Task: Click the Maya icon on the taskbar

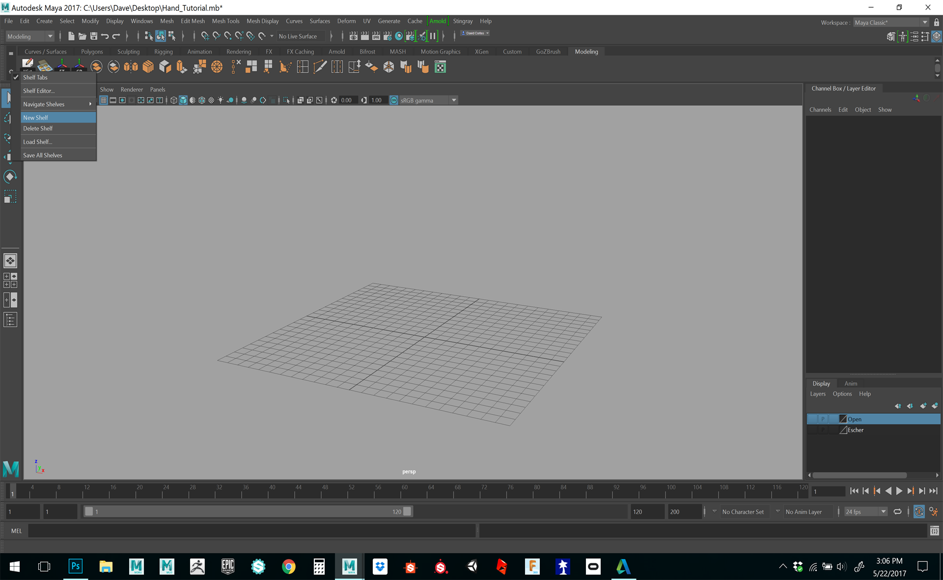Action: coord(349,567)
